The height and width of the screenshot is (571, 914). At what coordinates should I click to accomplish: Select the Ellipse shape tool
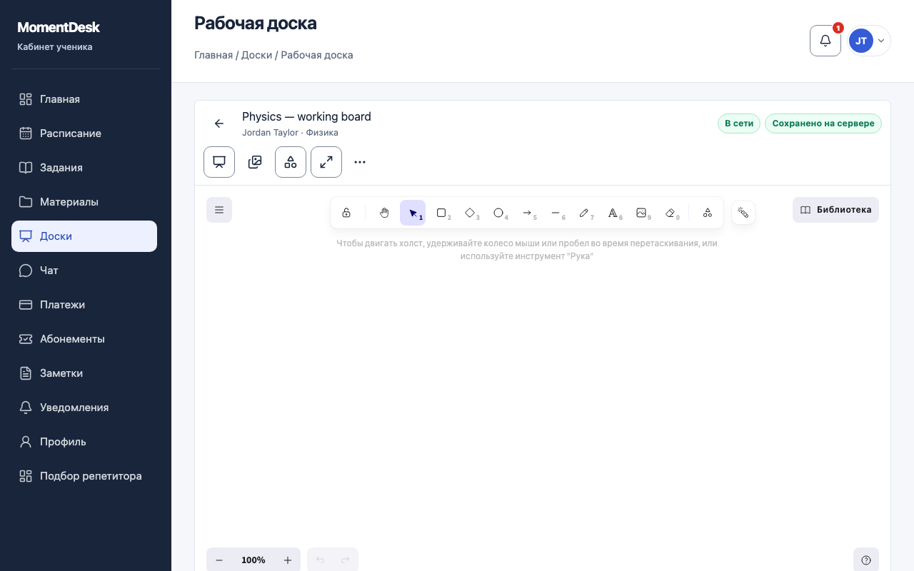click(x=498, y=213)
